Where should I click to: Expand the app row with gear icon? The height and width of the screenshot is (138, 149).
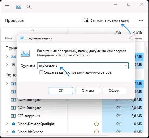coord(7,65)
